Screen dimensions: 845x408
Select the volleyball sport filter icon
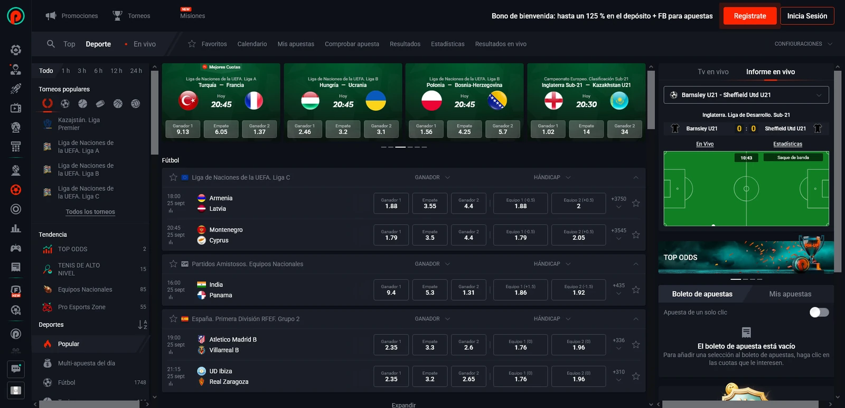136,104
